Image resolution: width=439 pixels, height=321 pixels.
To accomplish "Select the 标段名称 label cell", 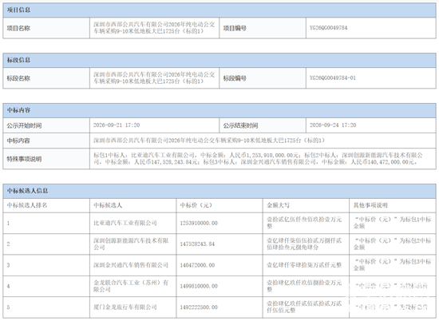I will (46, 78).
